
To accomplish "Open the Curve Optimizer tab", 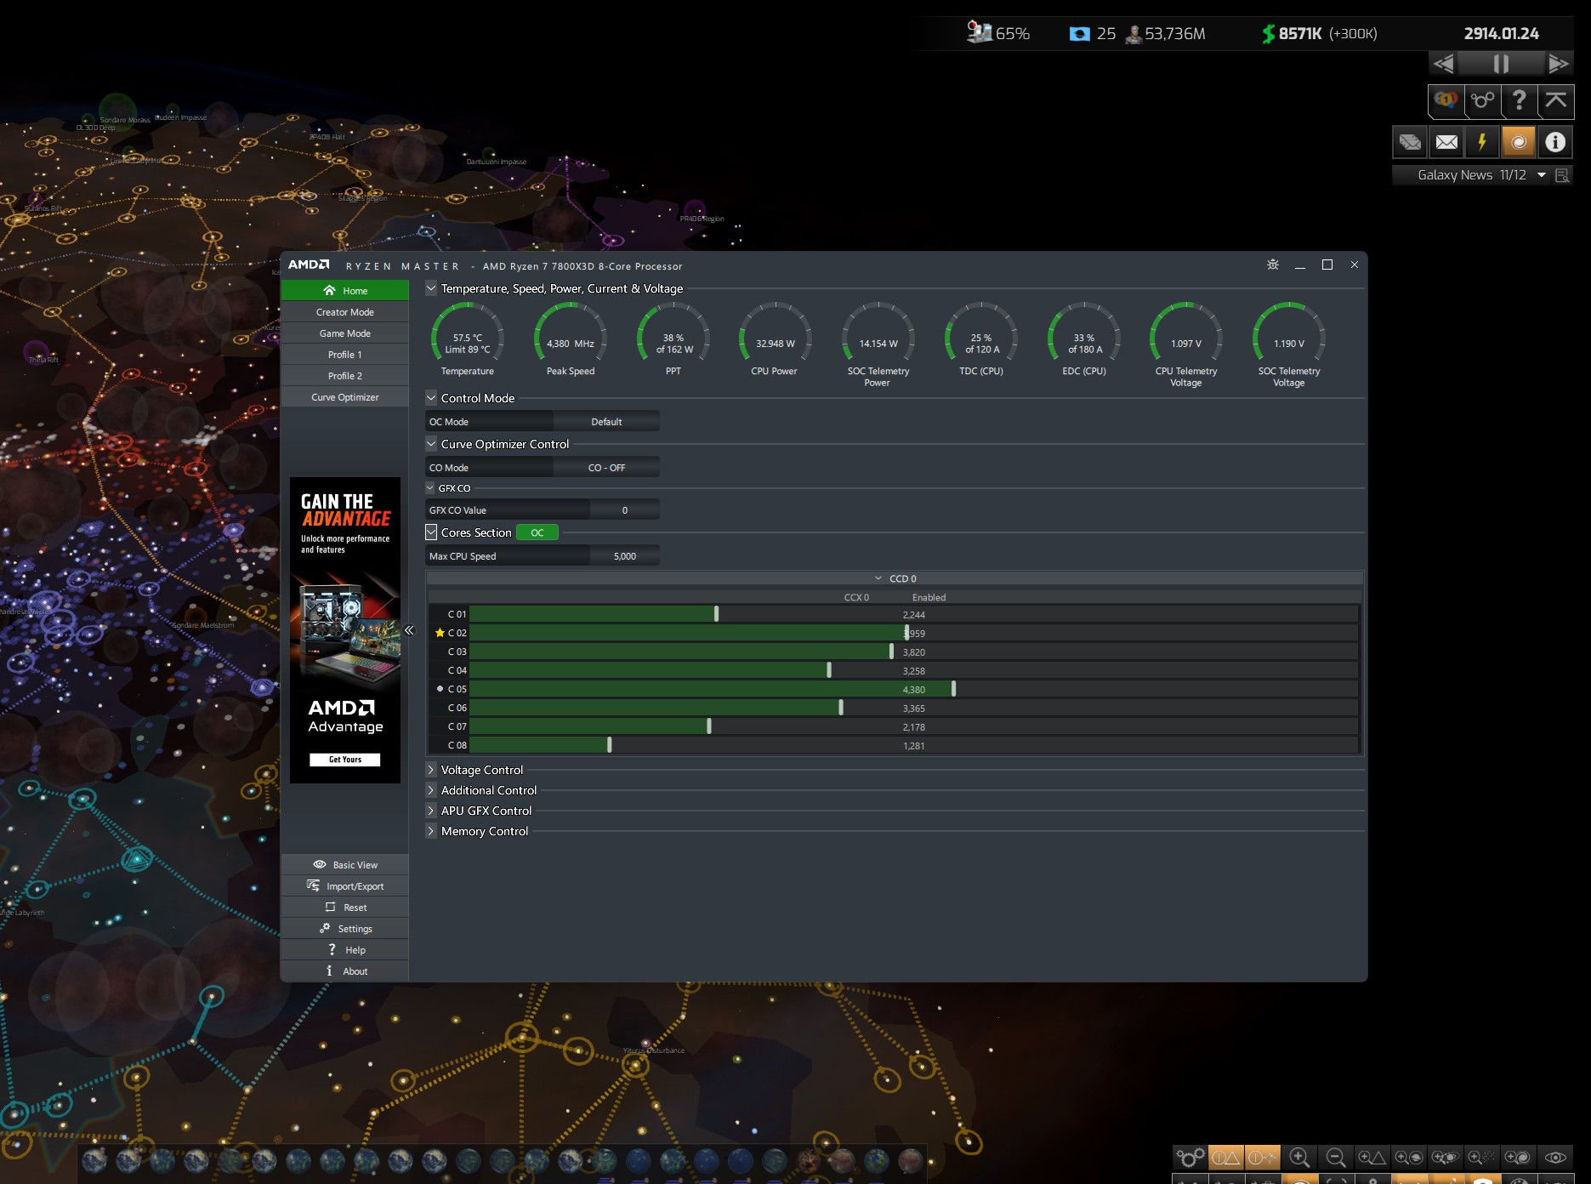I will click(345, 397).
